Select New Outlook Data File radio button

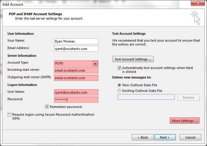tap(119, 85)
